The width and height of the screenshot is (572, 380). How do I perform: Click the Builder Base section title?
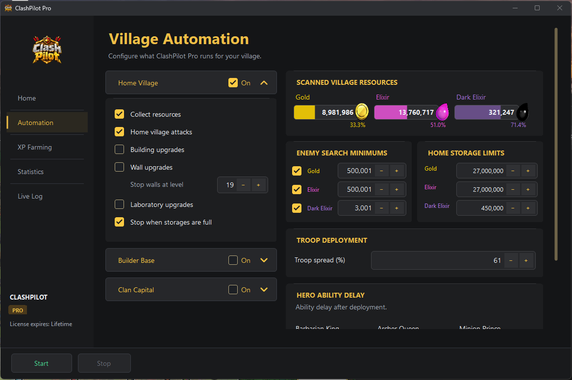coord(136,261)
